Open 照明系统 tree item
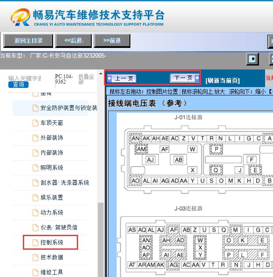This screenshot has height=277, width=273. [52, 168]
